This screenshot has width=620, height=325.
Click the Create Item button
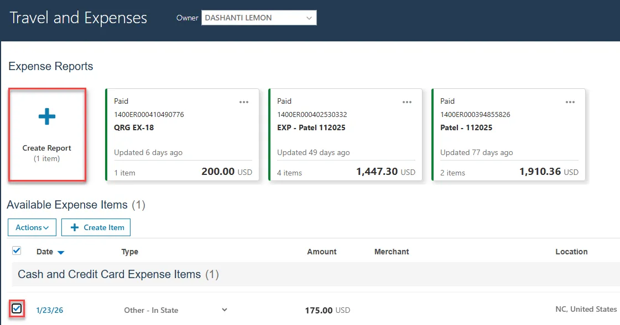pyautogui.click(x=96, y=227)
